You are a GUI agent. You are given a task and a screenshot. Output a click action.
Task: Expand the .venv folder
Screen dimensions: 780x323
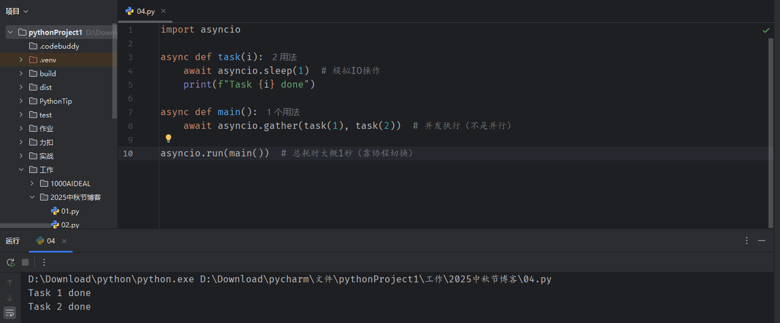[21, 60]
